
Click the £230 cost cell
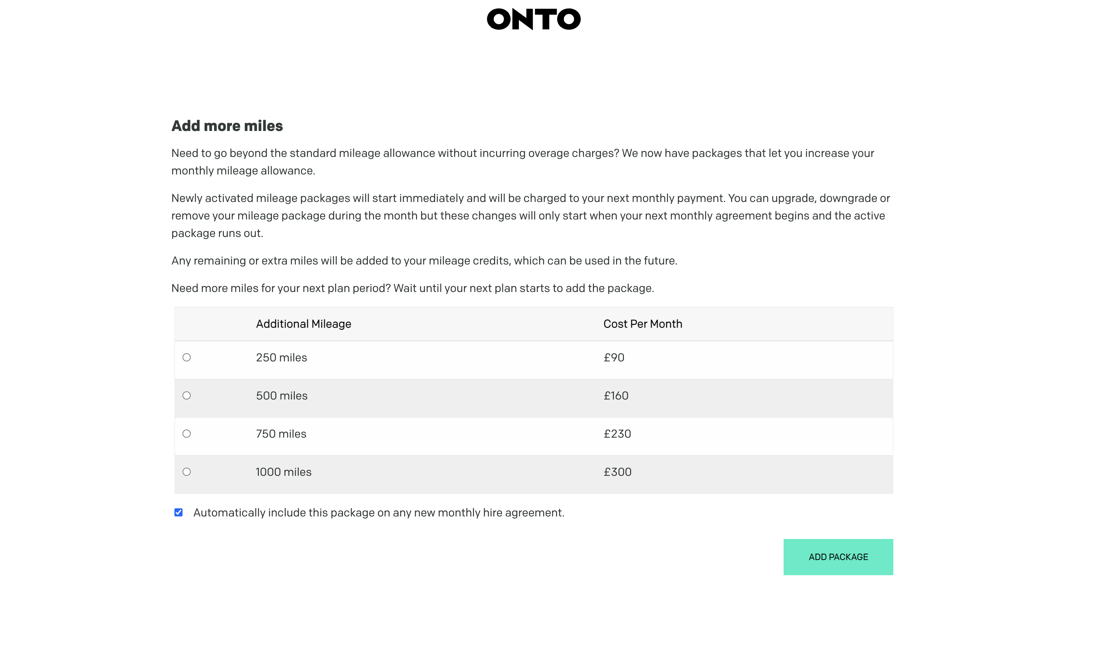pyautogui.click(x=617, y=434)
